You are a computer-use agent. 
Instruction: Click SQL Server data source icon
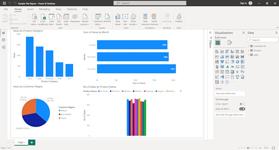pos(59,20)
